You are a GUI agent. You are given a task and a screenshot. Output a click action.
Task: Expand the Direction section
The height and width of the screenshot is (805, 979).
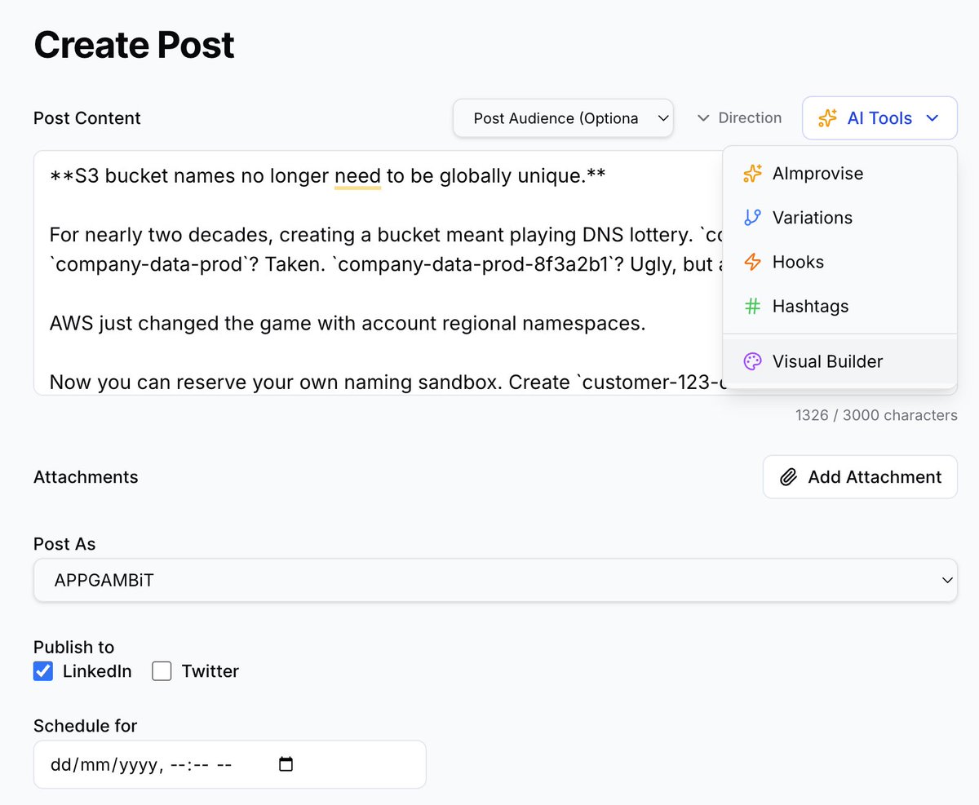coord(739,118)
